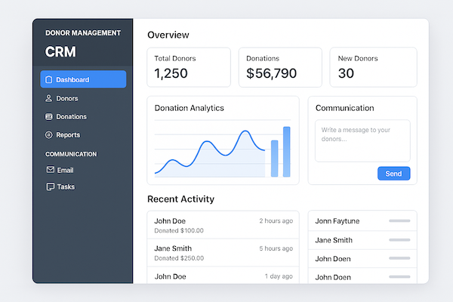Open the Dashboard menu item
This screenshot has height=302, width=453.
(x=83, y=79)
